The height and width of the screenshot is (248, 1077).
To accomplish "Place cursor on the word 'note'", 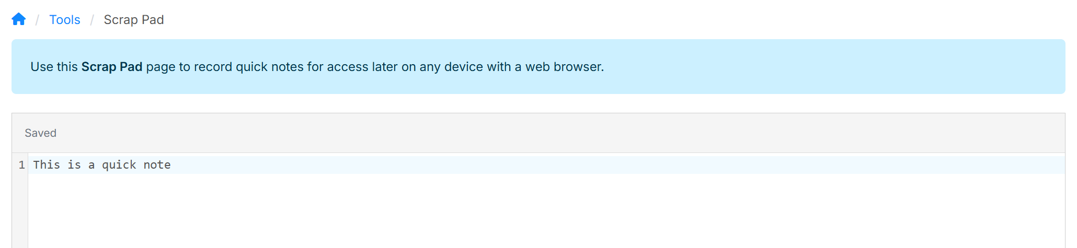I will tap(157, 165).
